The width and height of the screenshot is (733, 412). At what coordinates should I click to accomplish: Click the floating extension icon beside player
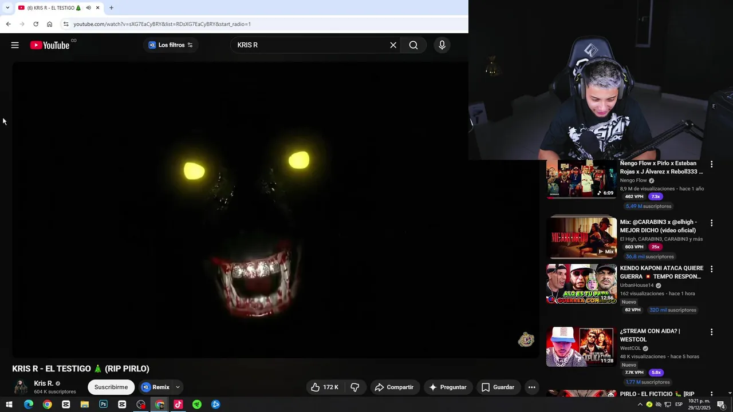(x=526, y=340)
